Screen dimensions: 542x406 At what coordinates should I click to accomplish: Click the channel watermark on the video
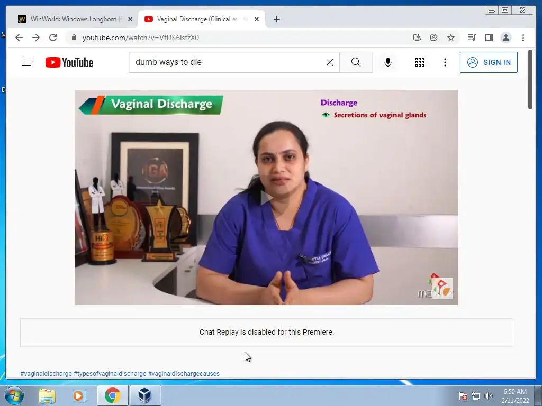[442, 289]
